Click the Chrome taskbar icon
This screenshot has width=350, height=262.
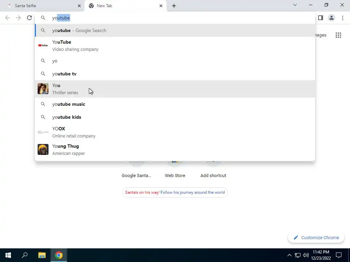point(59,255)
